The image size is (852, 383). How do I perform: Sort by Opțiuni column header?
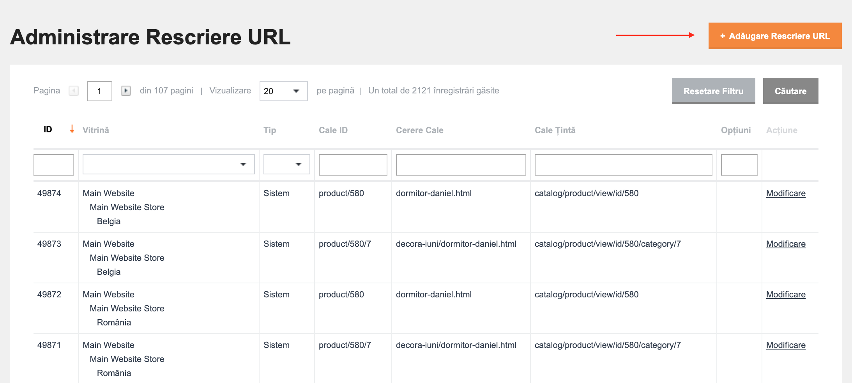(x=736, y=130)
